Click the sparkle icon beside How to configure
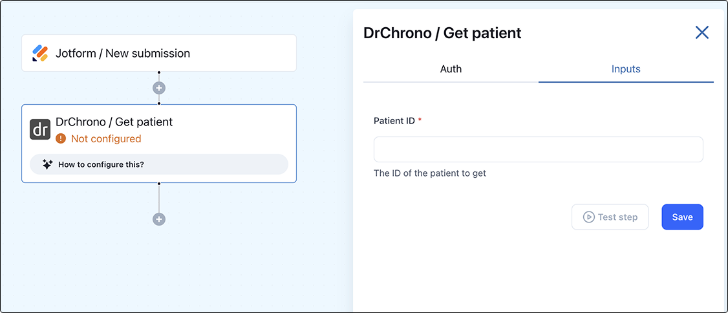The width and height of the screenshot is (728, 313). (x=47, y=164)
